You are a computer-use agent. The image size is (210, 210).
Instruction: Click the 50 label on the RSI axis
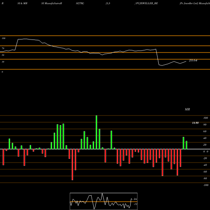pos(3,55)
